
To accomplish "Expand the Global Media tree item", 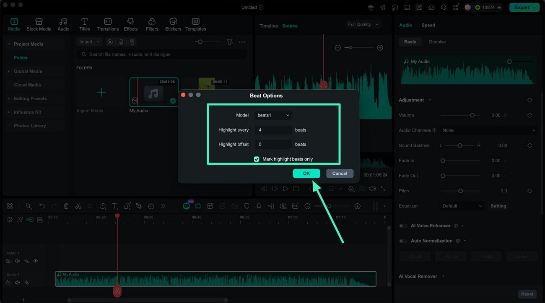I will click(9, 71).
